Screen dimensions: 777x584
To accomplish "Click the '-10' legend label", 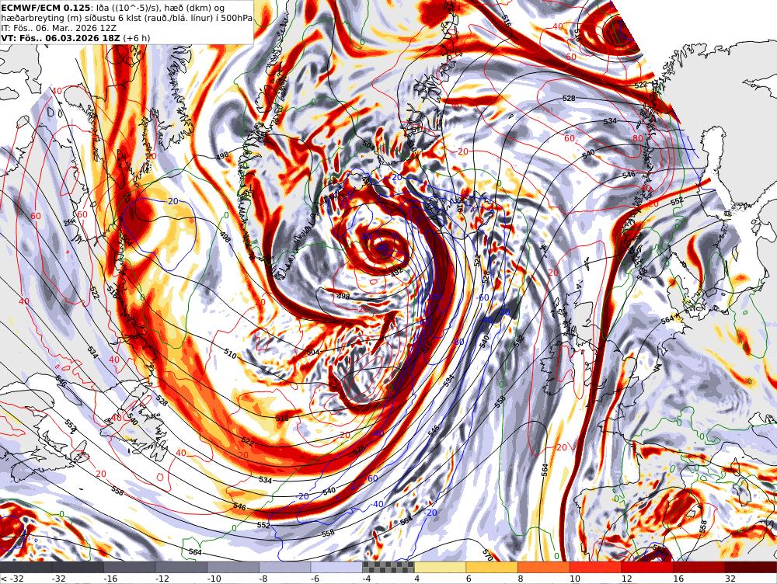I will (214, 579).
